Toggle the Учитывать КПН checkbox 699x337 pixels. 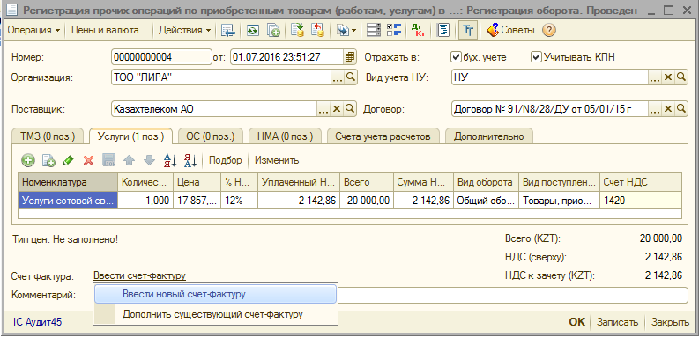point(535,57)
